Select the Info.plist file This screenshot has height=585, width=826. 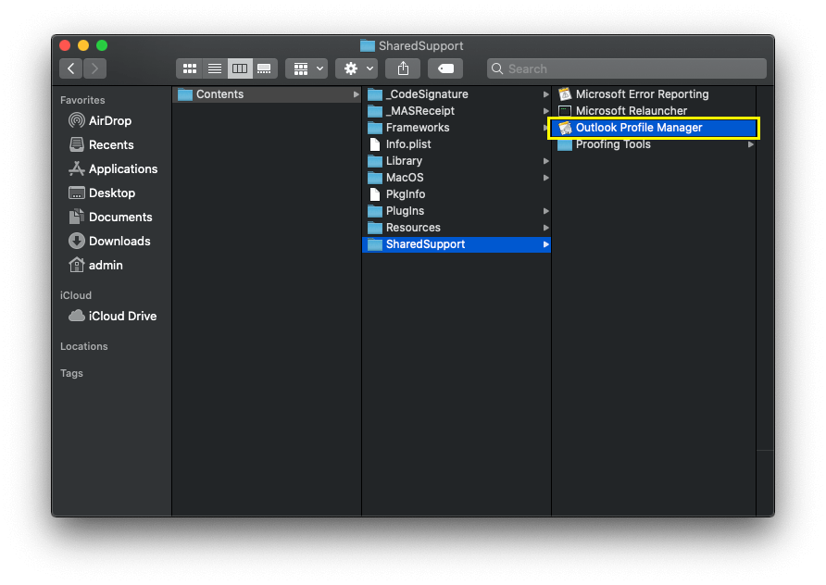tap(457, 144)
